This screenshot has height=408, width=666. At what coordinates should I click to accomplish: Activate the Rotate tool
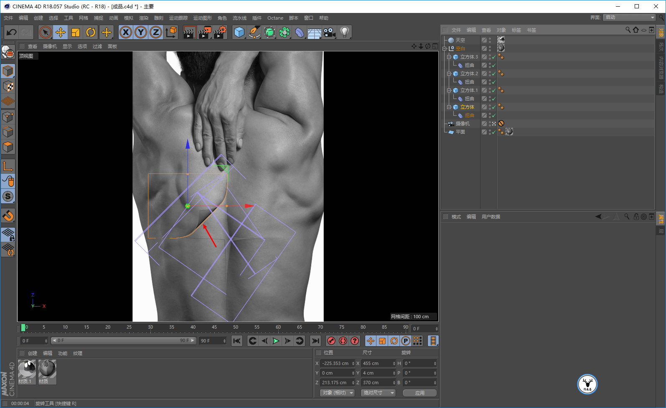(x=91, y=32)
